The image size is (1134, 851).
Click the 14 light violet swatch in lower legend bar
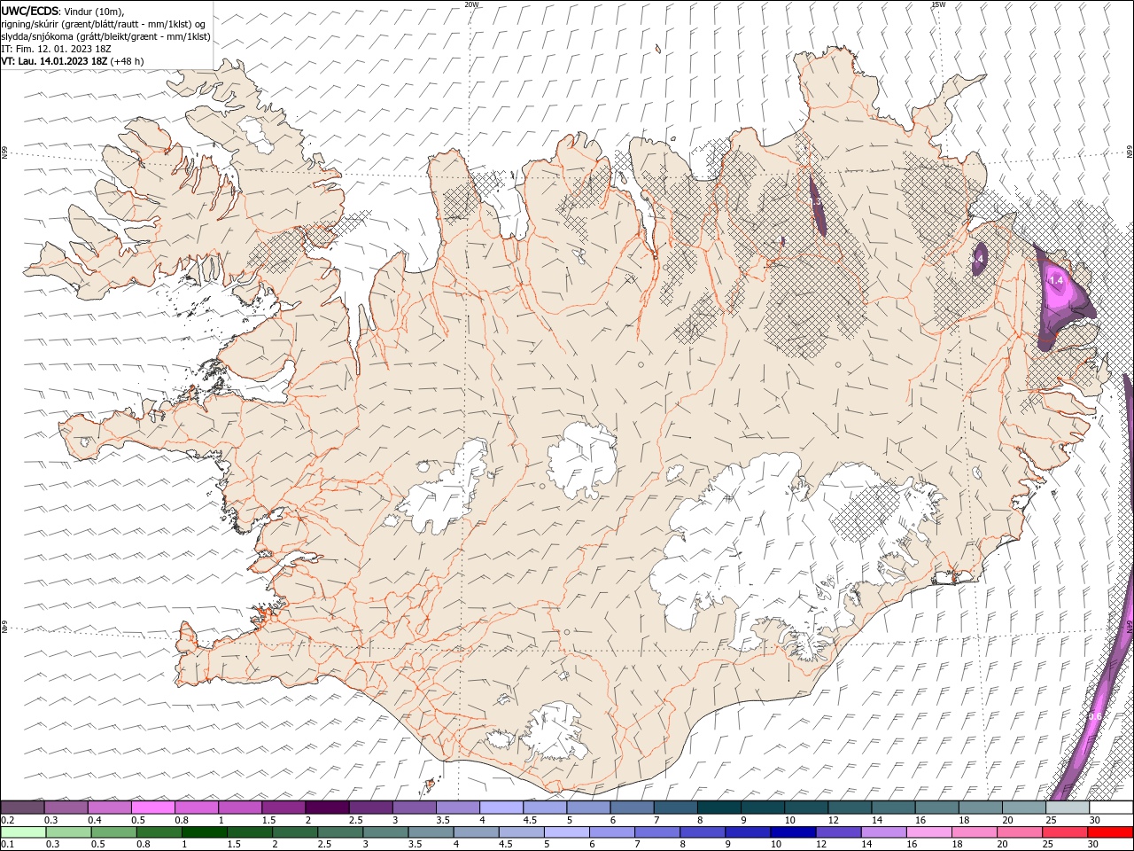click(884, 832)
